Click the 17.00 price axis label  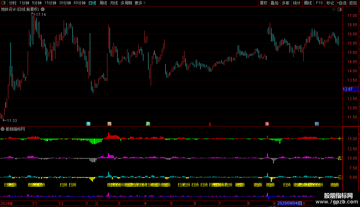[352, 16]
